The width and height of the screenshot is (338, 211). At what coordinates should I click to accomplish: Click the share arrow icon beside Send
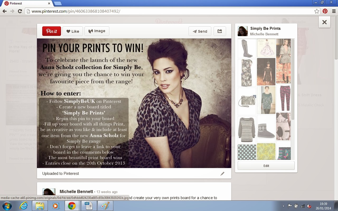220,31
